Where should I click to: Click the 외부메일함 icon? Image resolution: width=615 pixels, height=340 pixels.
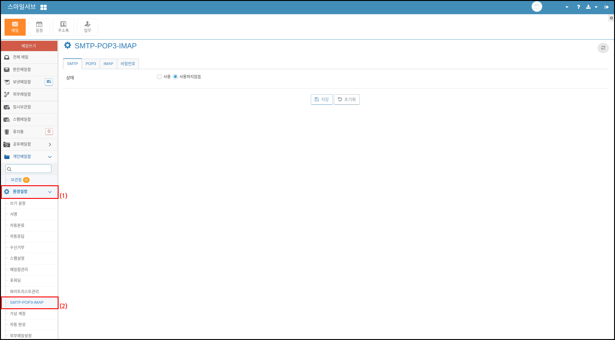pyautogui.click(x=7, y=94)
